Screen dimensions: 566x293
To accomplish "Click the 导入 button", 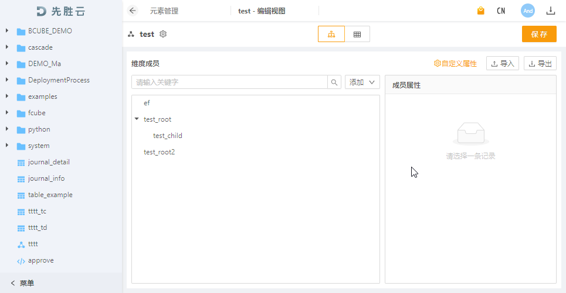I will 502,63.
